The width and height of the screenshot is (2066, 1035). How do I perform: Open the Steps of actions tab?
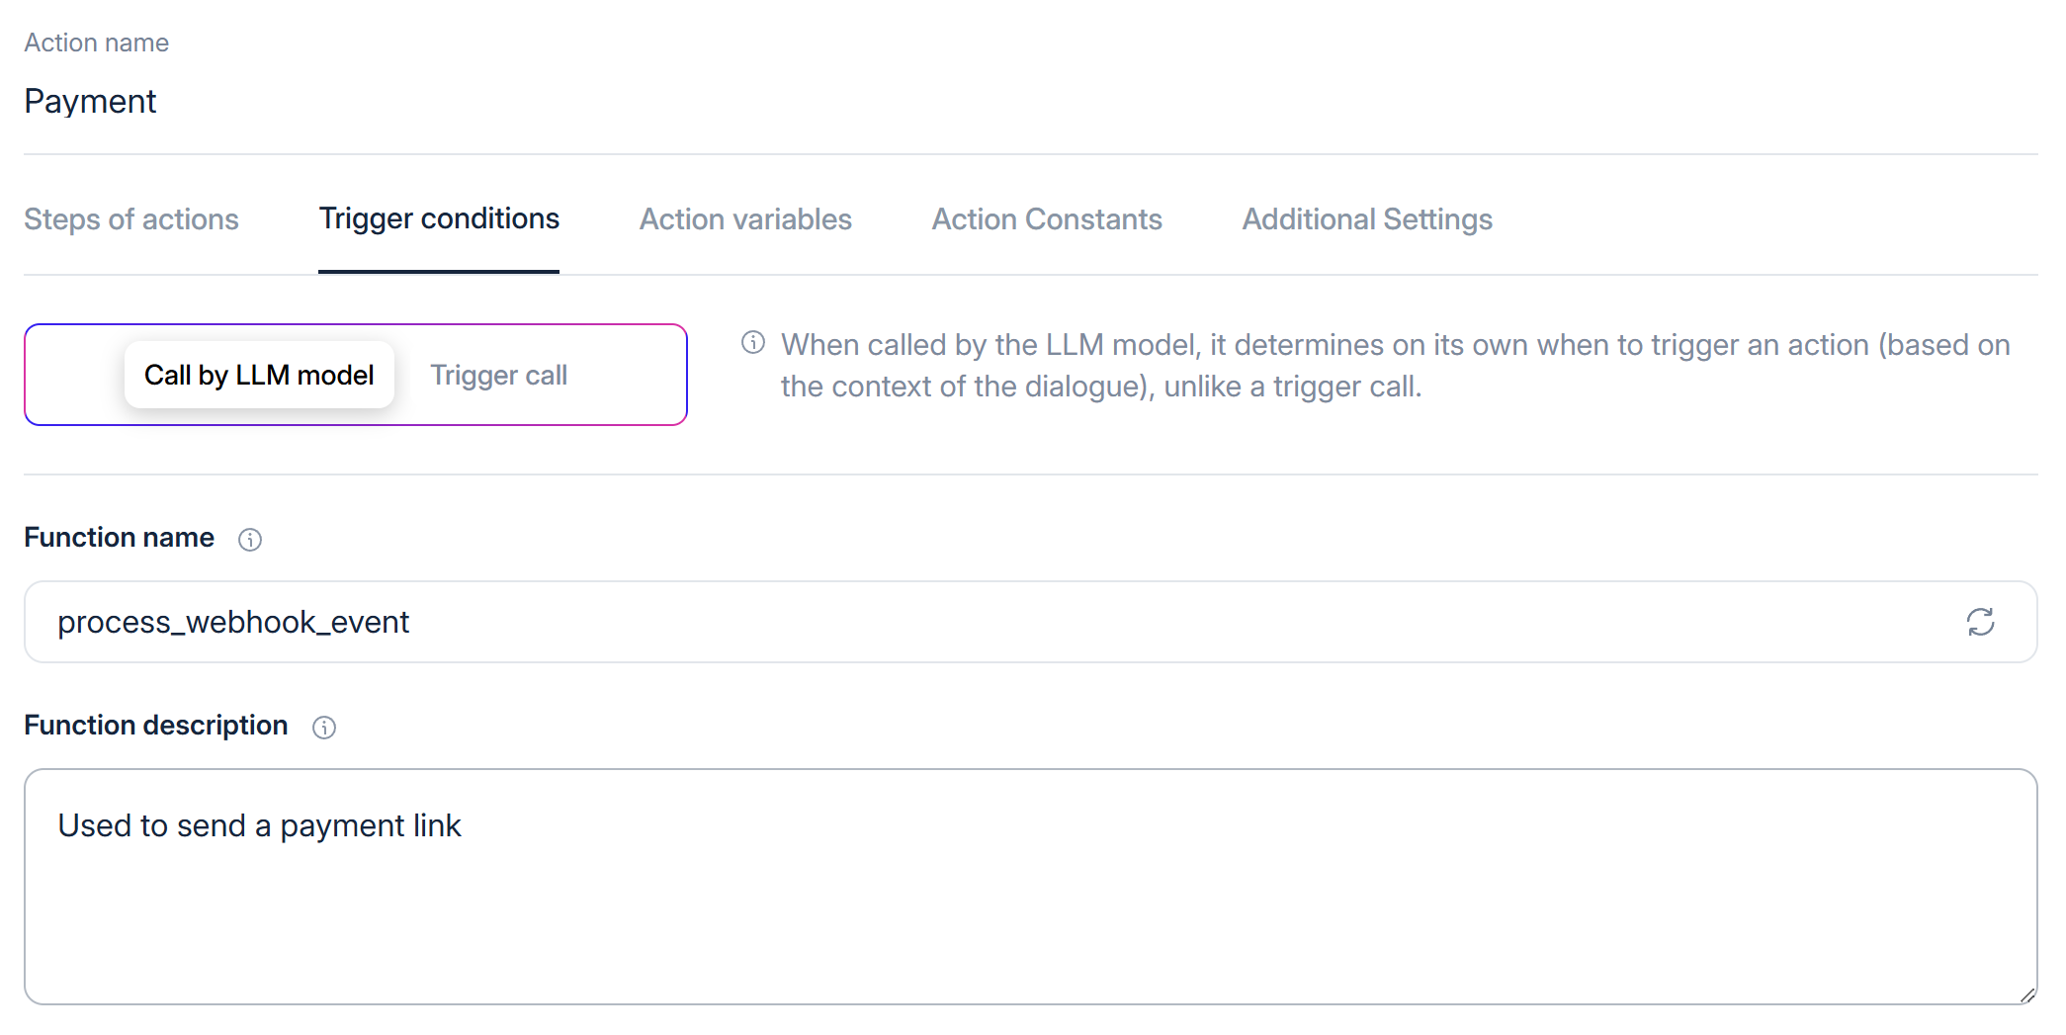[131, 219]
